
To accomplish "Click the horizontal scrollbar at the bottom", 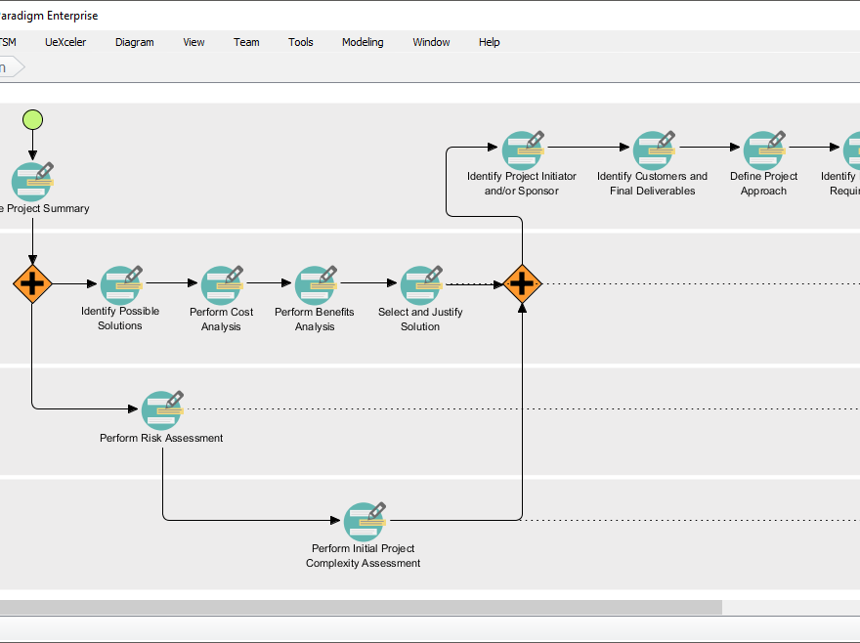I will [x=362, y=607].
